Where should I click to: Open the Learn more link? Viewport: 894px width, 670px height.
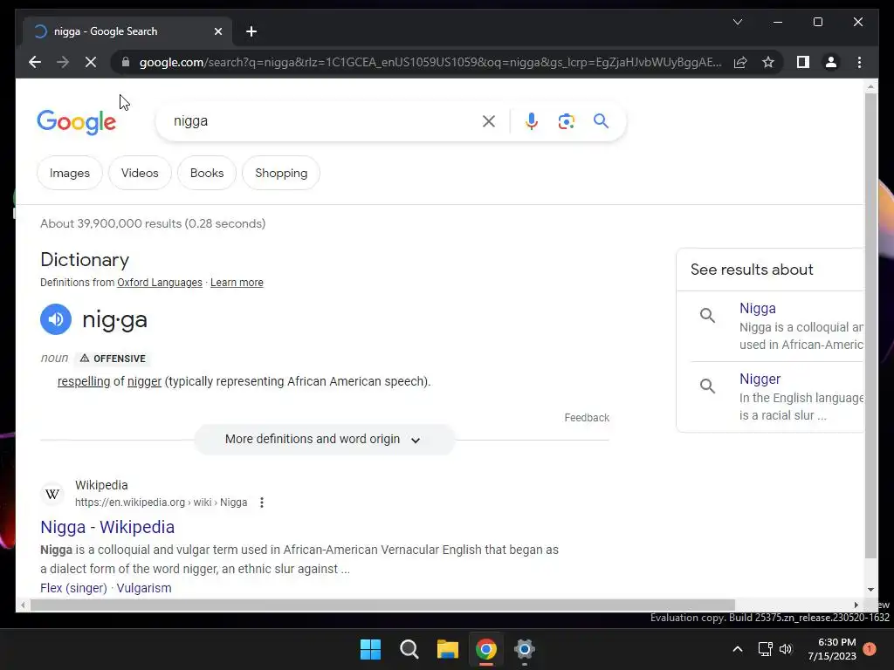coord(237,283)
